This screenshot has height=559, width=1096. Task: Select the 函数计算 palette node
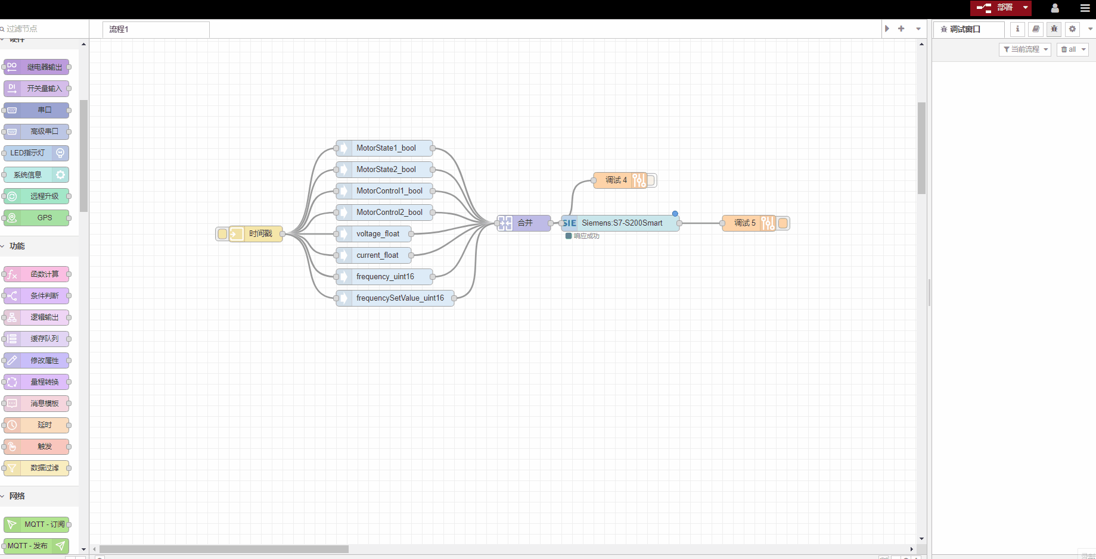click(x=36, y=274)
